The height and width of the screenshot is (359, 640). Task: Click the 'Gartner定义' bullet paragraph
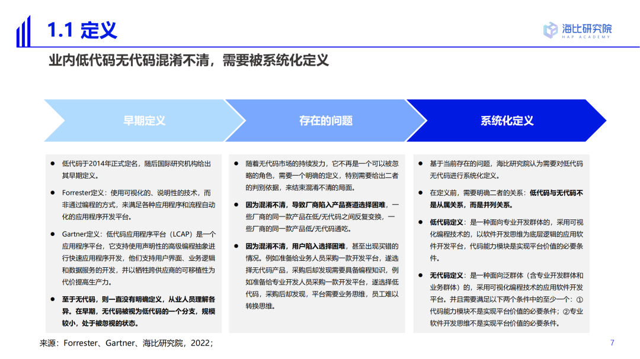coord(139,258)
